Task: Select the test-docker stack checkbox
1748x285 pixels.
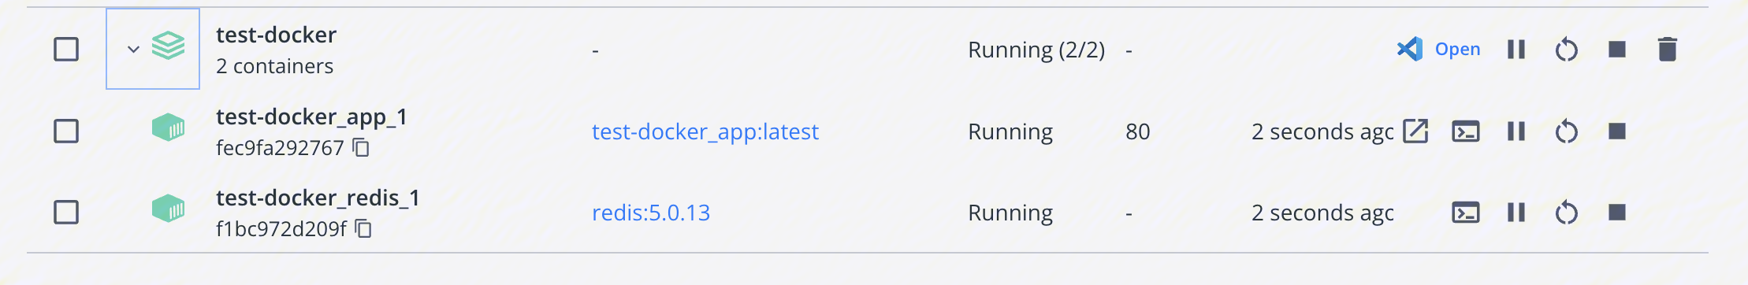Action: click(x=66, y=50)
